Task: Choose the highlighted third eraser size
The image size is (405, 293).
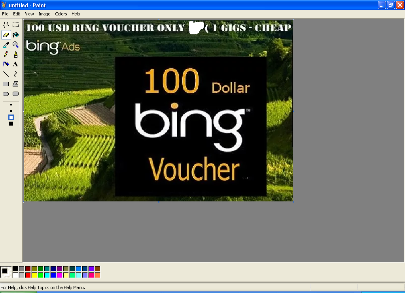Action: [x=11, y=117]
